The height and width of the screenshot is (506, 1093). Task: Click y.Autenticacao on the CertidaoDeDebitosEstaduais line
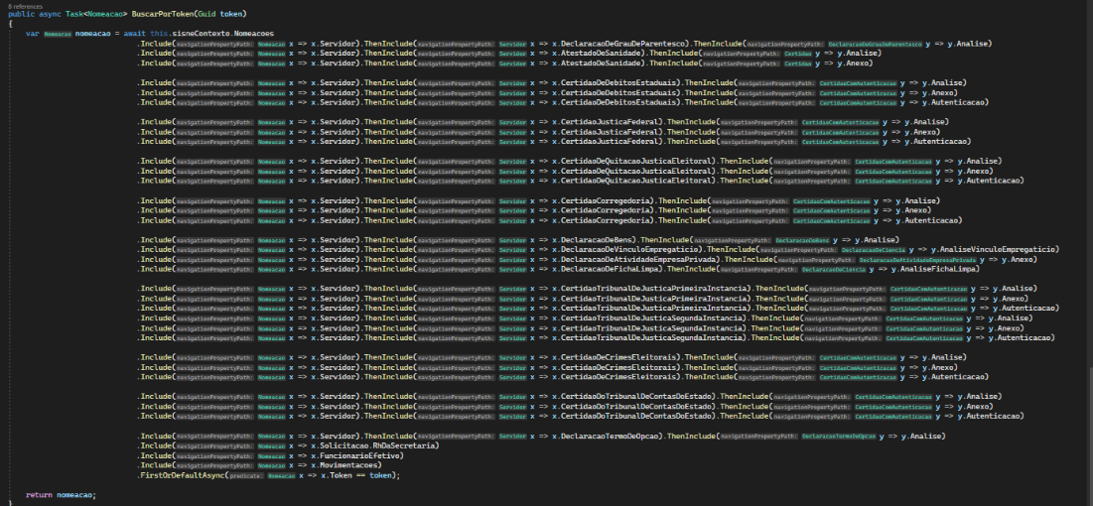[955, 102]
